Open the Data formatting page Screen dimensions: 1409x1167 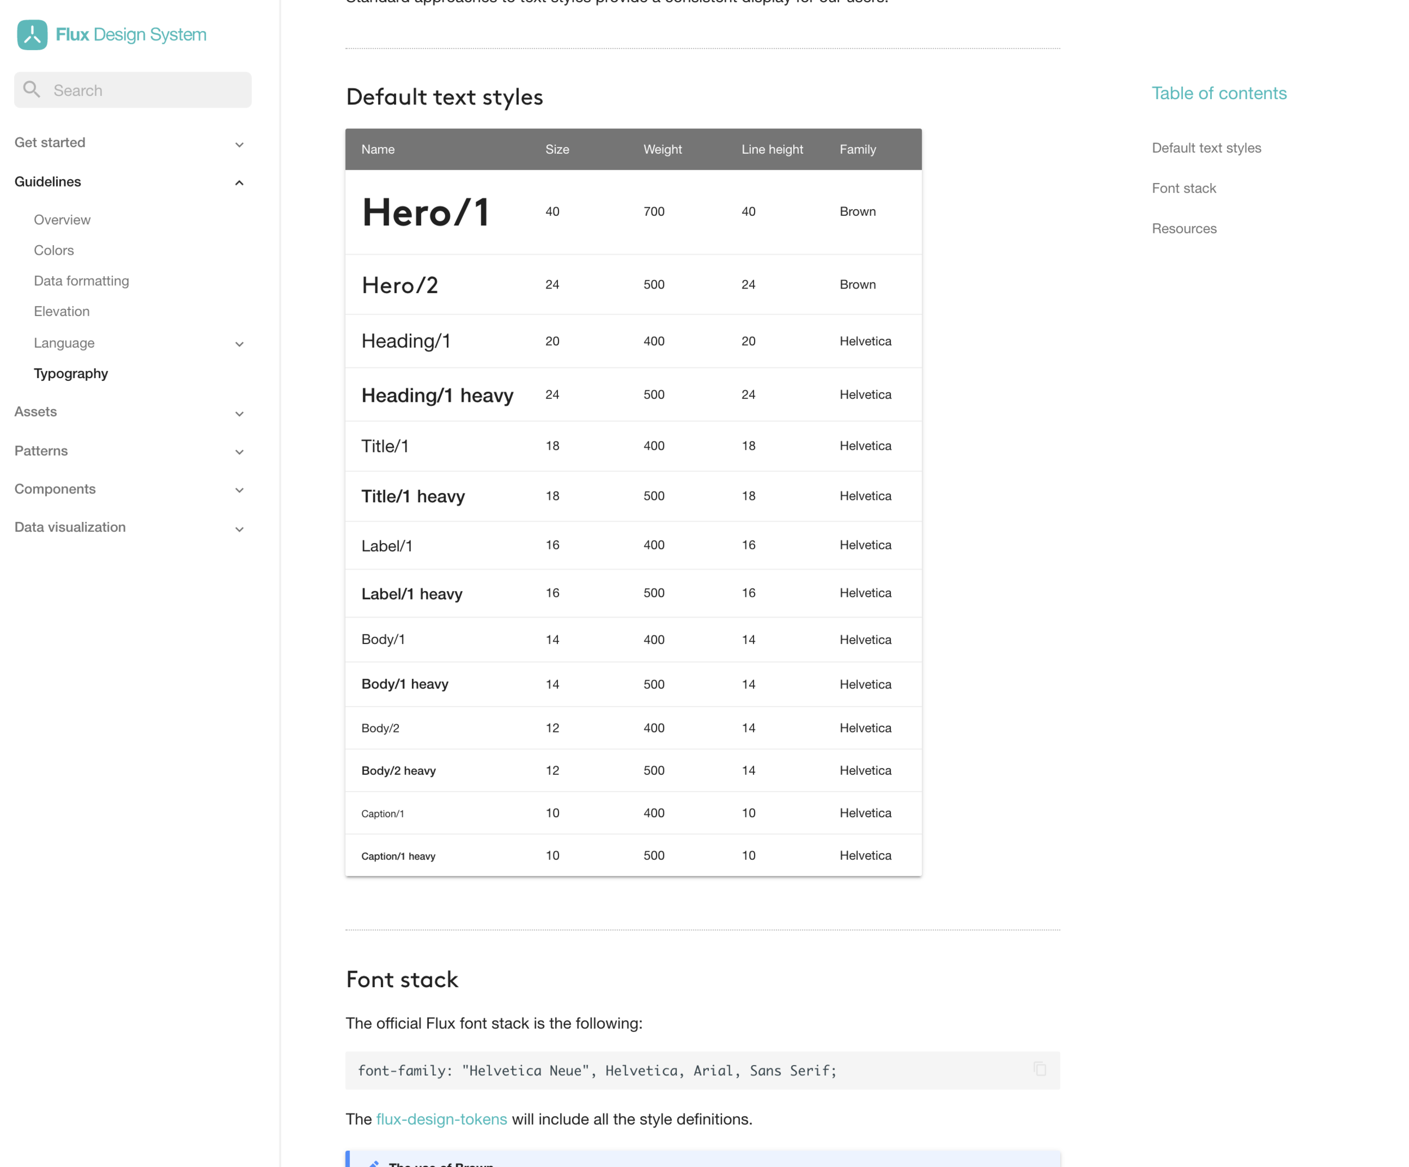(81, 281)
